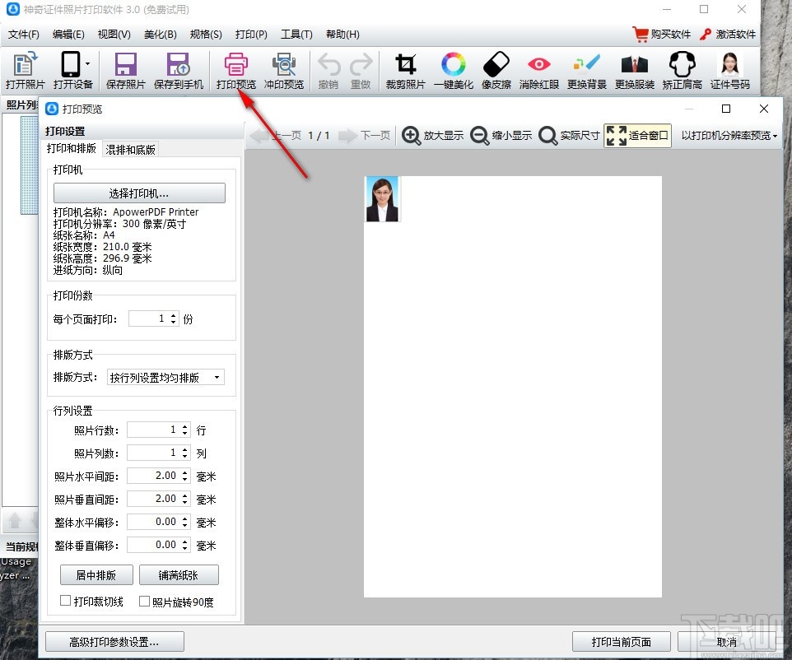Image resolution: width=792 pixels, height=660 pixels.
Task: Switch to 混排和底版 tab
Action: pos(130,150)
